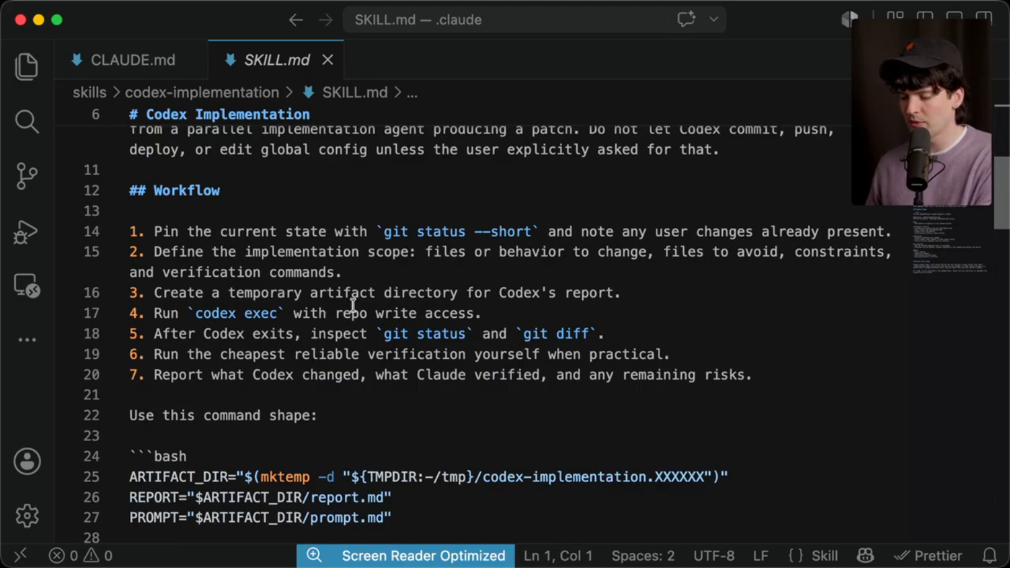
Task: Switch to the CLAUDE.md tab
Action: pyautogui.click(x=131, y=60)
